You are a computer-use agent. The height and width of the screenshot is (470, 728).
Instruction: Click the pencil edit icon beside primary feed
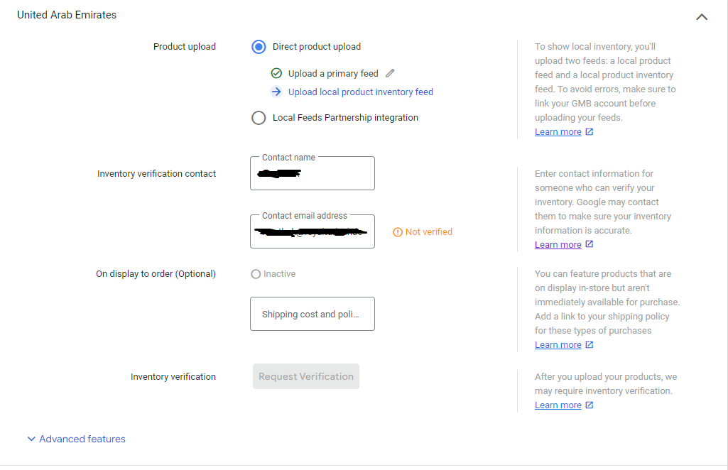point(390,73)
